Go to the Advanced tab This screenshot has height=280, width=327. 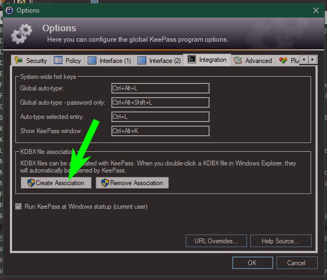[x=253, y=60]
